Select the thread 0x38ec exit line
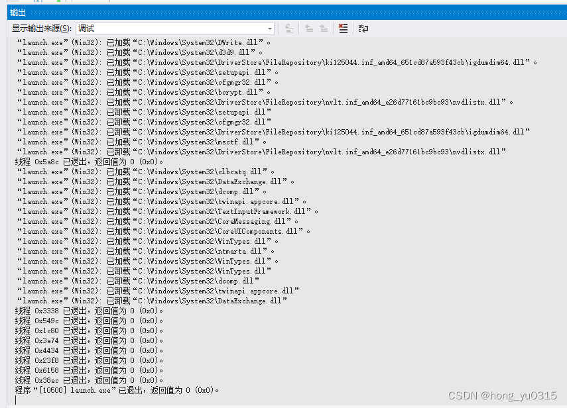This screenshot has height=408, width=567. 89,380
